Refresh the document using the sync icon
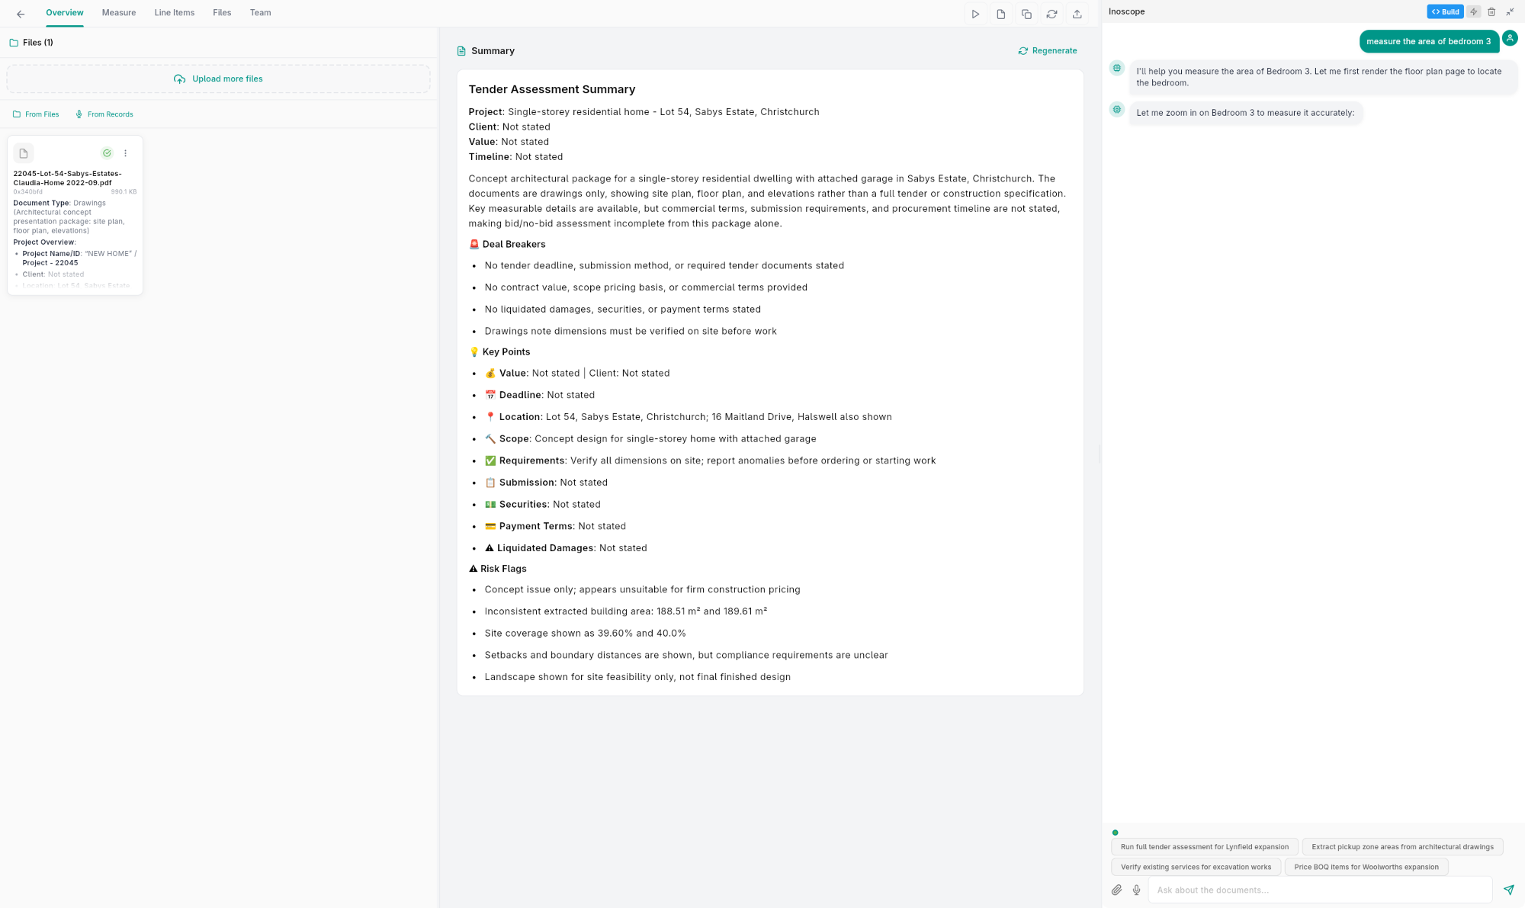 pyautogui.click(x=1051, y=13)
